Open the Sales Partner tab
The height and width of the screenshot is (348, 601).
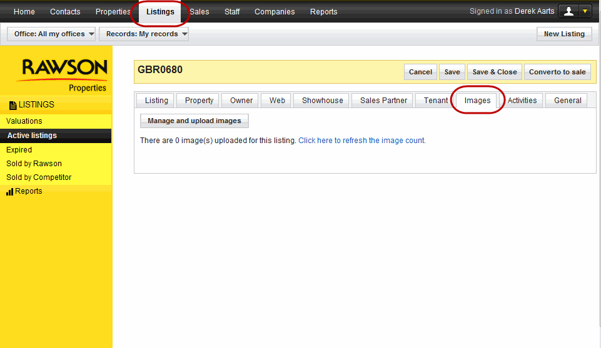383,101
